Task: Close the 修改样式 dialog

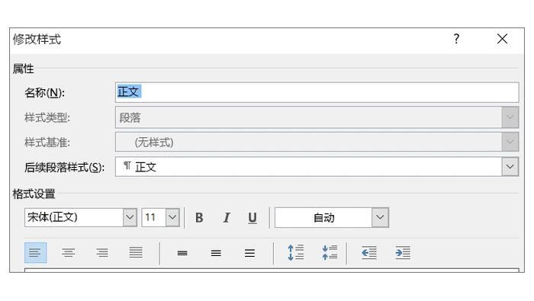Action: [x=502, y=39]
